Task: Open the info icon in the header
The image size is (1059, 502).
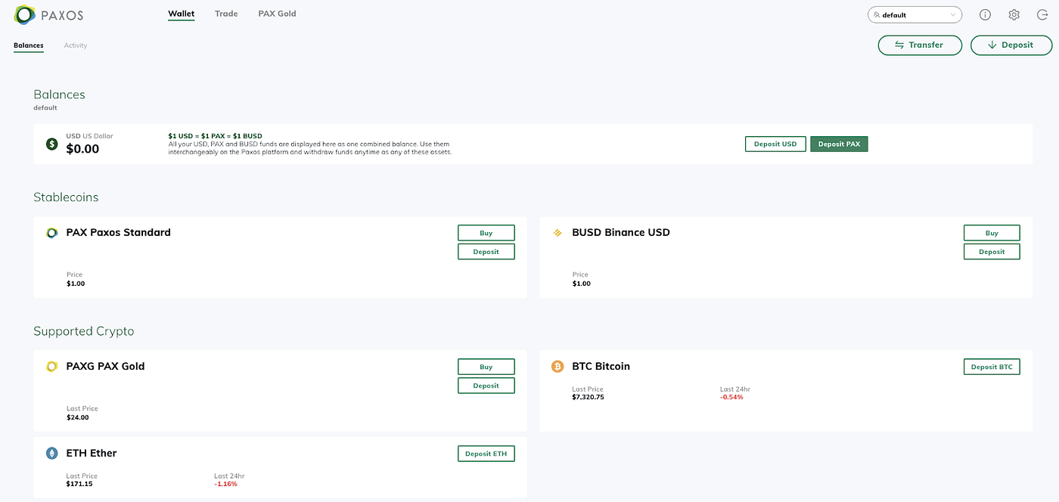Action: tap(985, 14)
